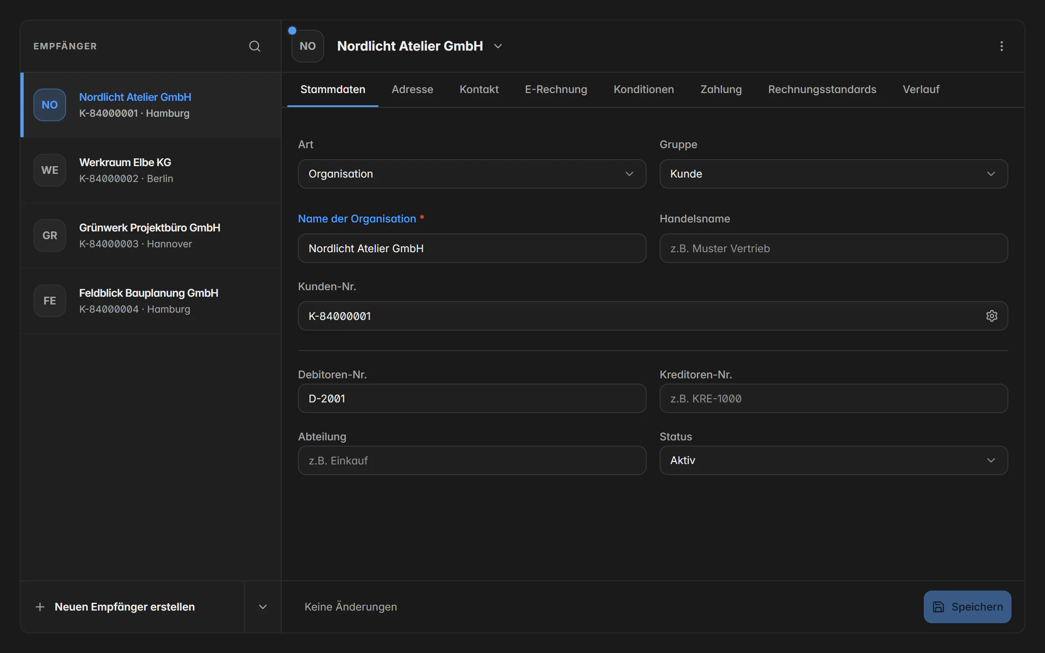Switch to the Stammdaten tab
The width and height of the screenshot is (1045, 653).
tap(333, 89)
